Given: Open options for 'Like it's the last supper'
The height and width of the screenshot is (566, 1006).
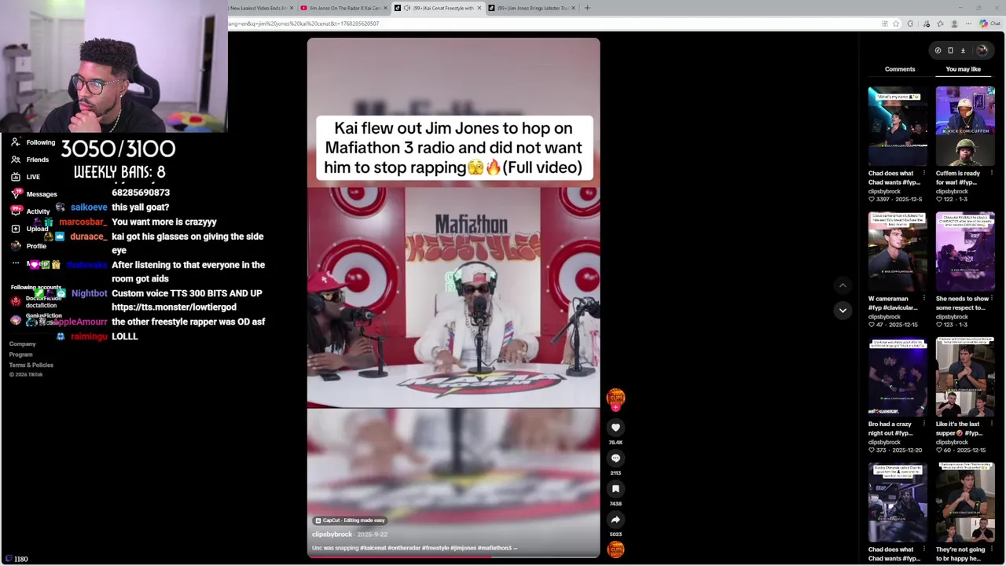Looking at the screenshot, I should pyautogui.click(x=991, y=424).
